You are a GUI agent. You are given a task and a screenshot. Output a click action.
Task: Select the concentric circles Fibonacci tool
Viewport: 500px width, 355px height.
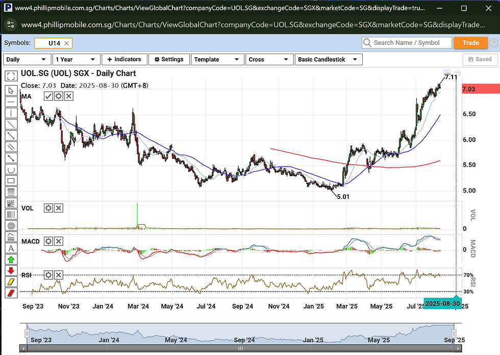[11, 225]
